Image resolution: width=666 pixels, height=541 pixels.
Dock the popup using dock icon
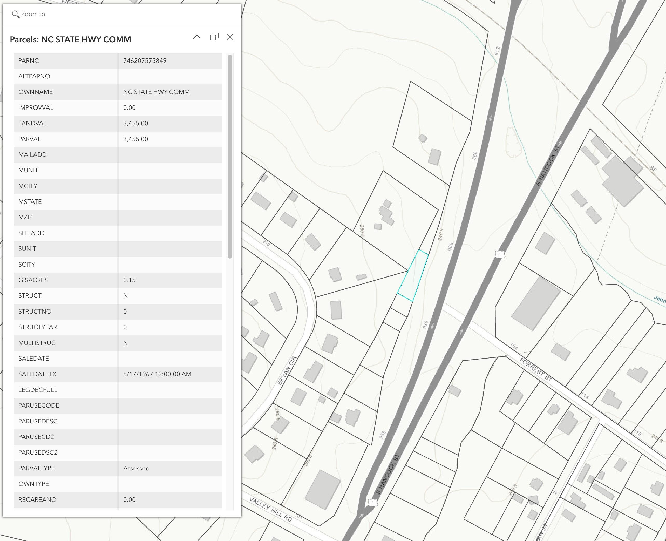point(214,37)
